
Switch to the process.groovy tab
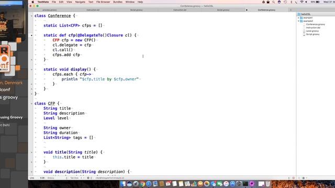pos(50,10)
